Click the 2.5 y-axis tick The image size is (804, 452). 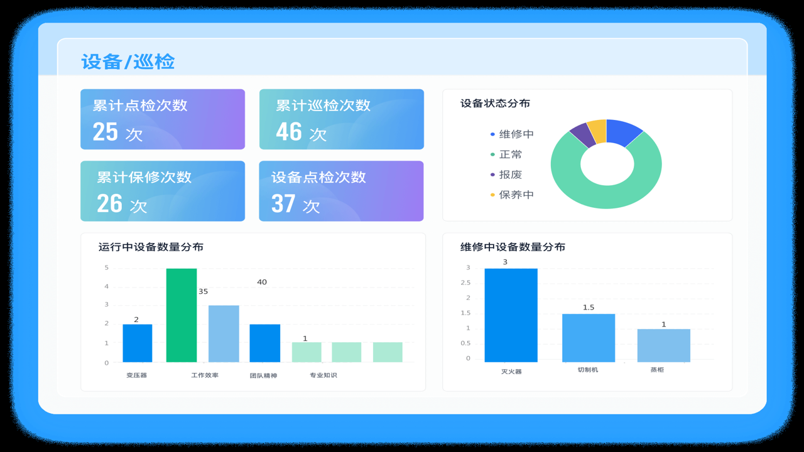pyautogui.click(x=465, y=283)
